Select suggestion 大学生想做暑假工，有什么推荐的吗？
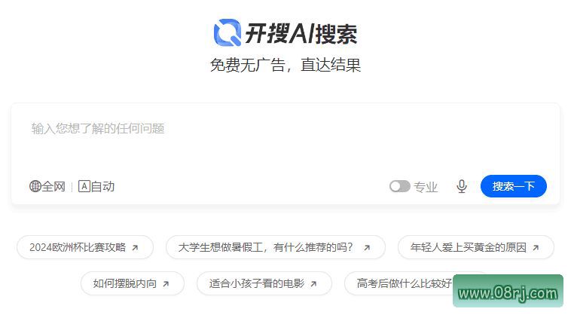 (275, 247)
